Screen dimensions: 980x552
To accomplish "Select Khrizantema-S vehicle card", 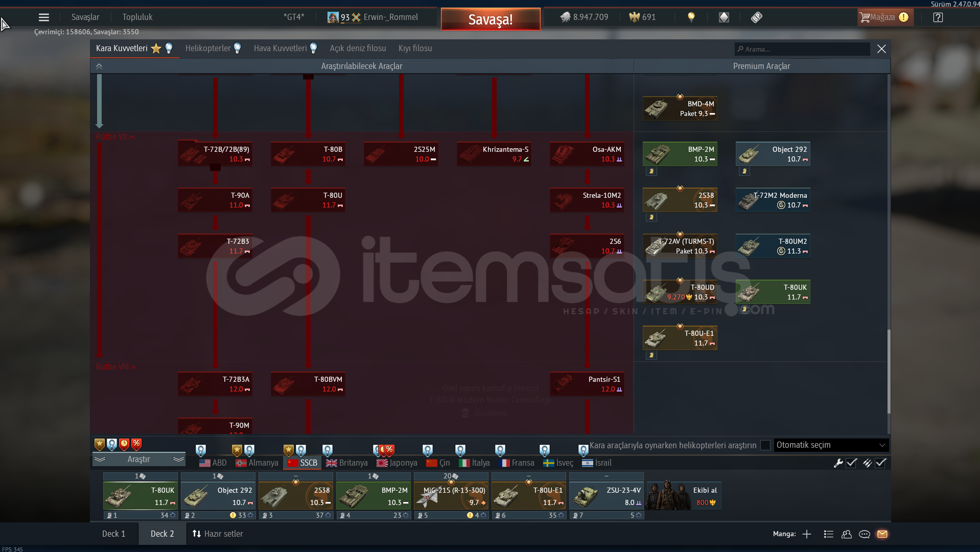I will click(494, 154).
